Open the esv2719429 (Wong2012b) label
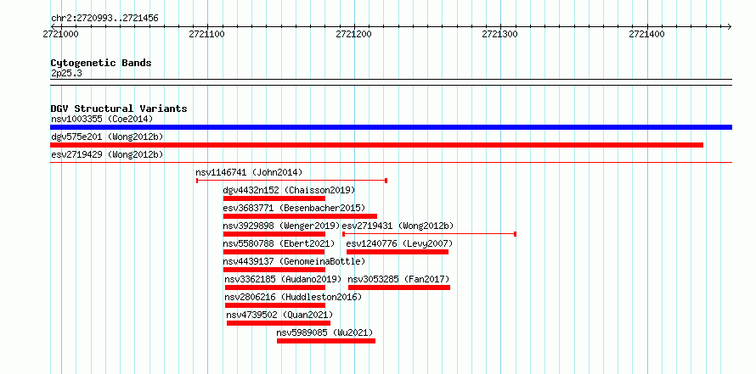756x374 pixels. pos(107,154)
